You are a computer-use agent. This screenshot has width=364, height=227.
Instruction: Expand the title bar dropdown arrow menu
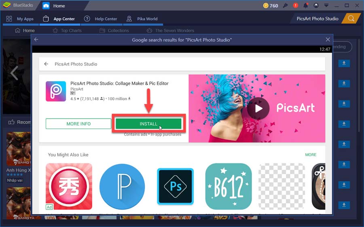(326, 5)
